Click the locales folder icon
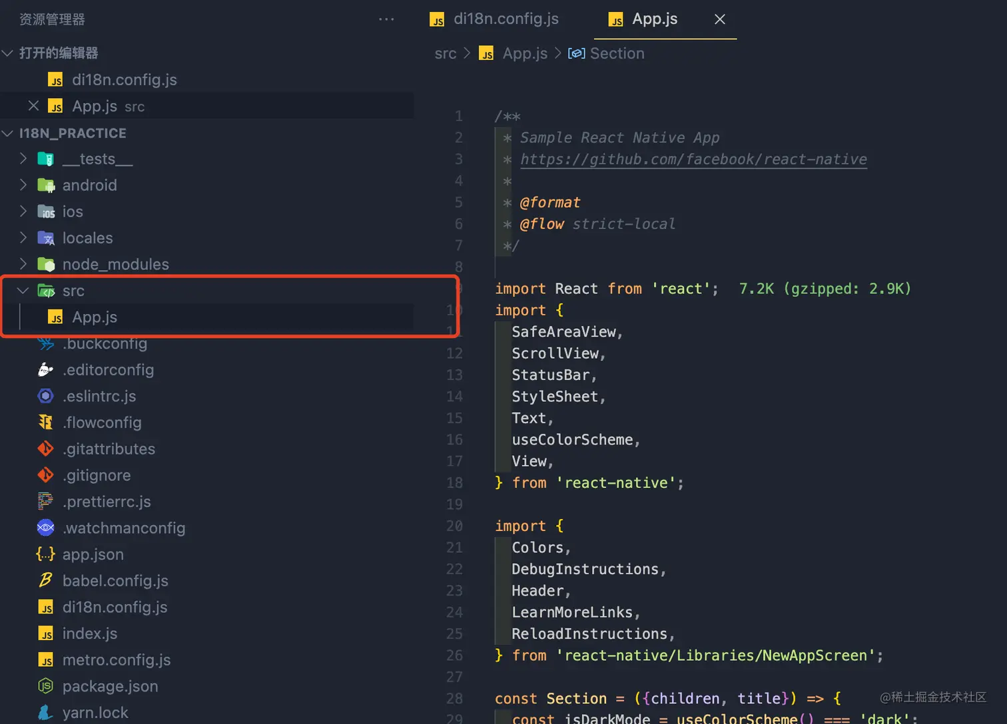Image resolution: width=1007 pixels, height=724 pixels. click(x=46, y=238)
